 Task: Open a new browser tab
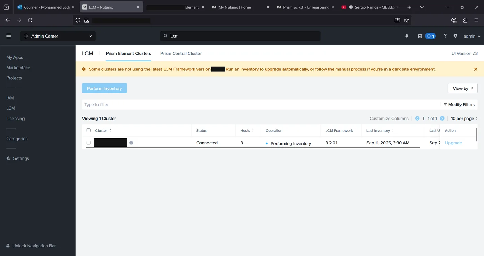[x=409, y=7]
